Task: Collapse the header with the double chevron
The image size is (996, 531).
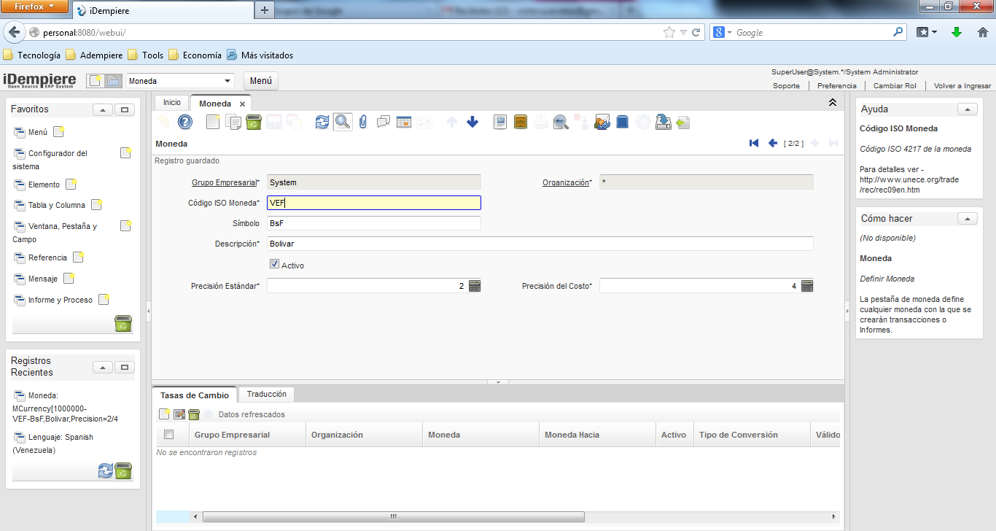Action: [833, 103]
